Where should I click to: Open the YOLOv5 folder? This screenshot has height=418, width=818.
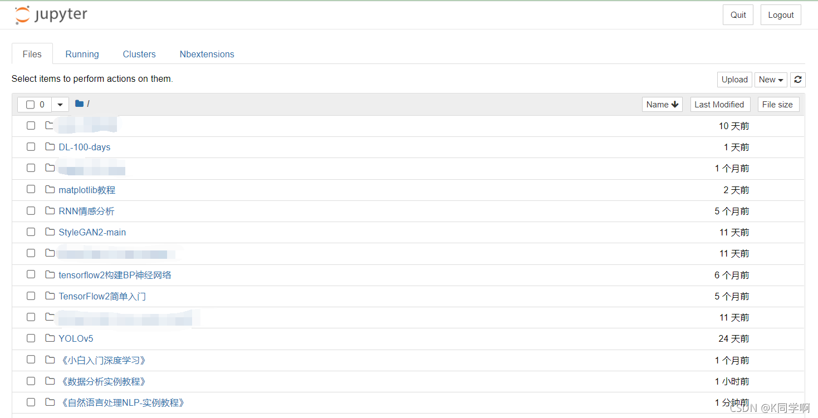coord(76,338)
